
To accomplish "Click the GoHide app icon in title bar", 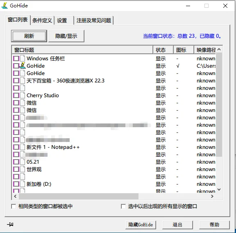I will point(5,6).
